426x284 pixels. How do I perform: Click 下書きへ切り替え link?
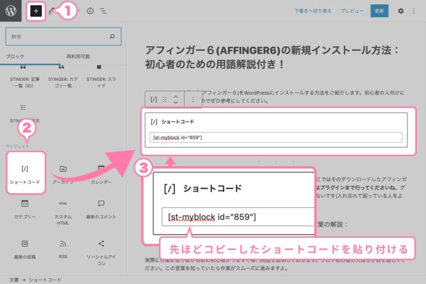(313, 11)
